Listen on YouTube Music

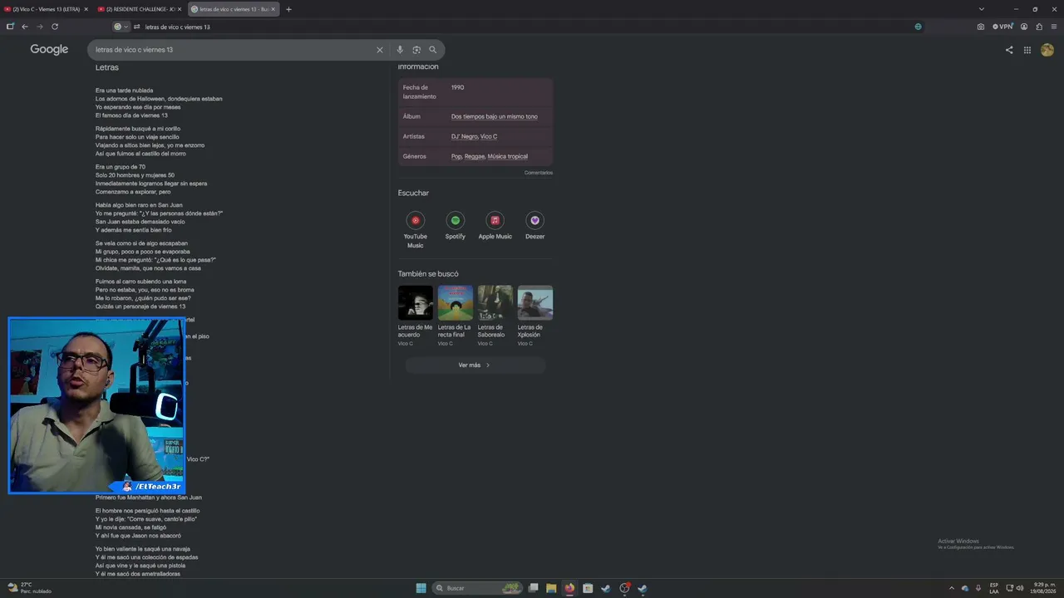click(416, 228)
